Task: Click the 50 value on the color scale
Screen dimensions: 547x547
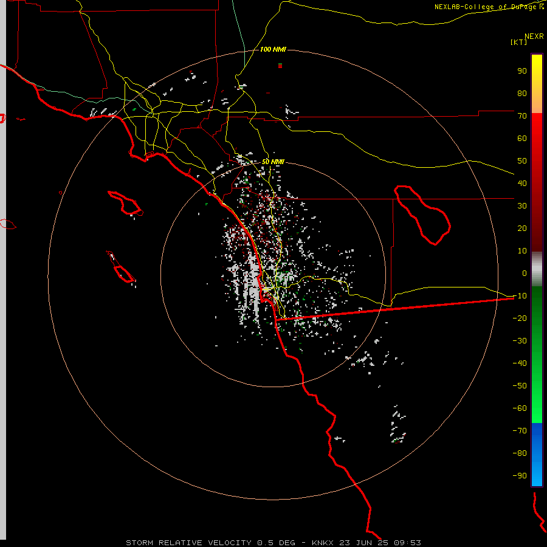Action: click(x=522, y=161)
